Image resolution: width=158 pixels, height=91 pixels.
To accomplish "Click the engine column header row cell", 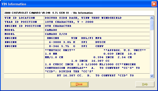I will coord(97,38).
